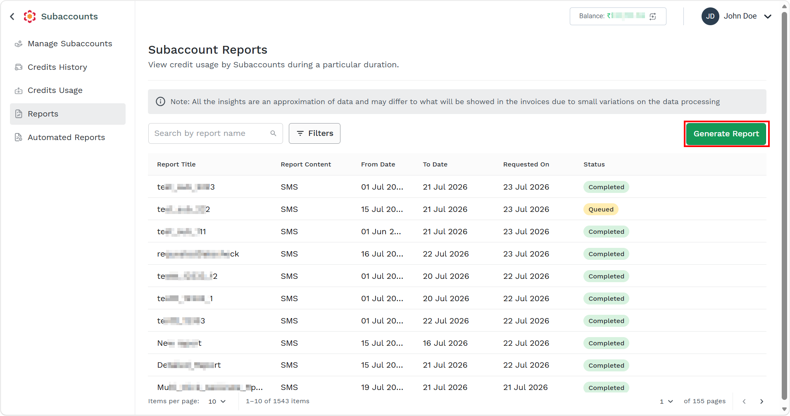Screen dimensions: 790x416
Task: Go to the previous page arrow
Action: (744, 402)
